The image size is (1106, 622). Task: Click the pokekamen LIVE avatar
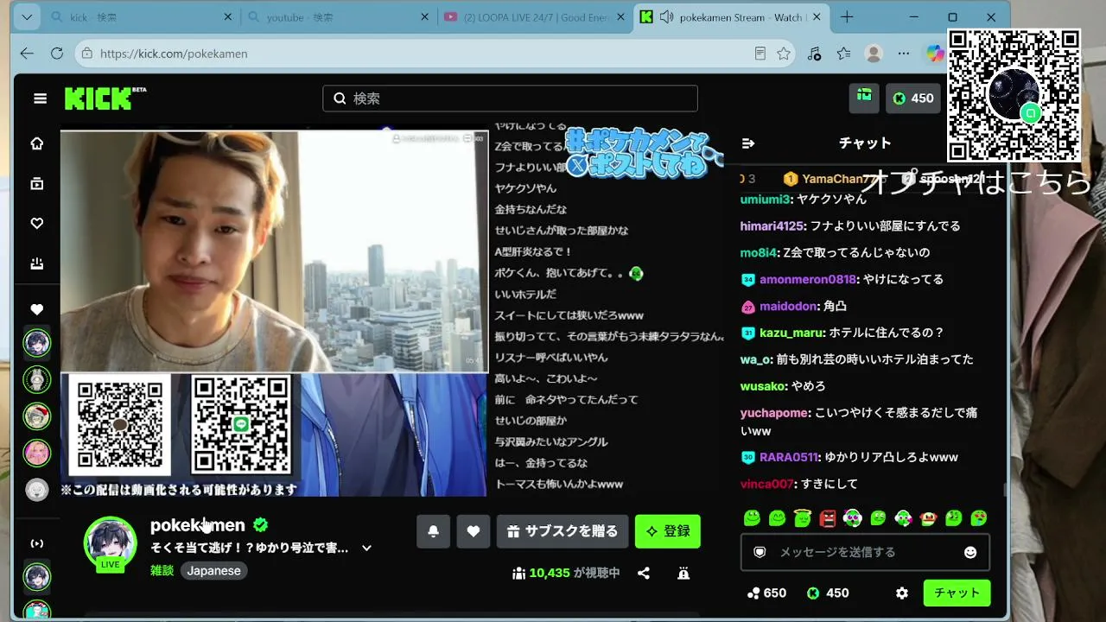pos(110,544)
